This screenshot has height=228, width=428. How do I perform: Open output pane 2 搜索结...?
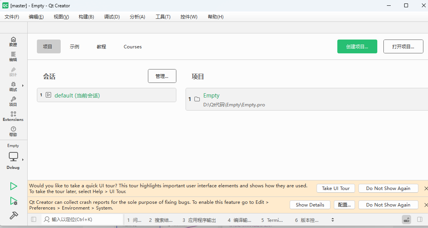pos(161,220)
